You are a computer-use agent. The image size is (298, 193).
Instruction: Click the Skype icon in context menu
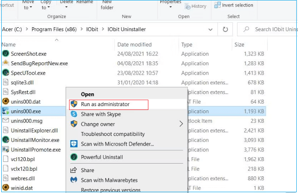[x=74, y=114]
